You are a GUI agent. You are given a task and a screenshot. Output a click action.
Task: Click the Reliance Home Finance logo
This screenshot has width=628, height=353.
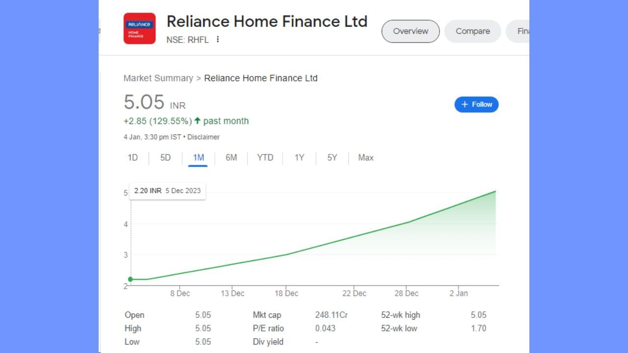(x=139, y=28)
